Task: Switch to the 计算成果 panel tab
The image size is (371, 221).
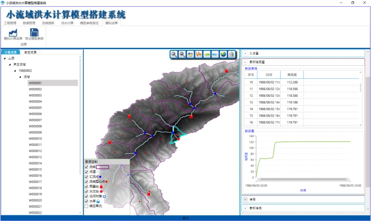Action: pyautogui.click(x=10, y=52)
